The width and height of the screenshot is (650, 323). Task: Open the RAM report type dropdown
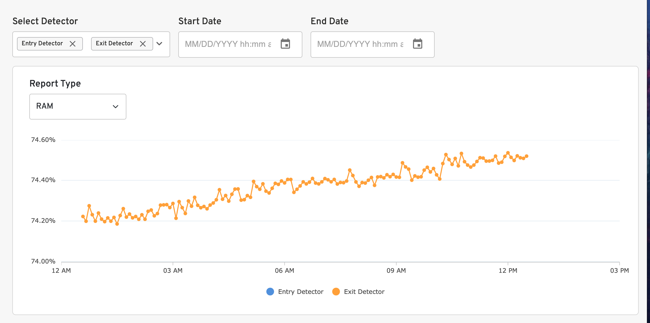click(77, 106)
